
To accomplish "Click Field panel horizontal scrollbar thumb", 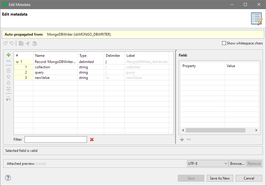I will pyautogui.click(x=216, y=130).
